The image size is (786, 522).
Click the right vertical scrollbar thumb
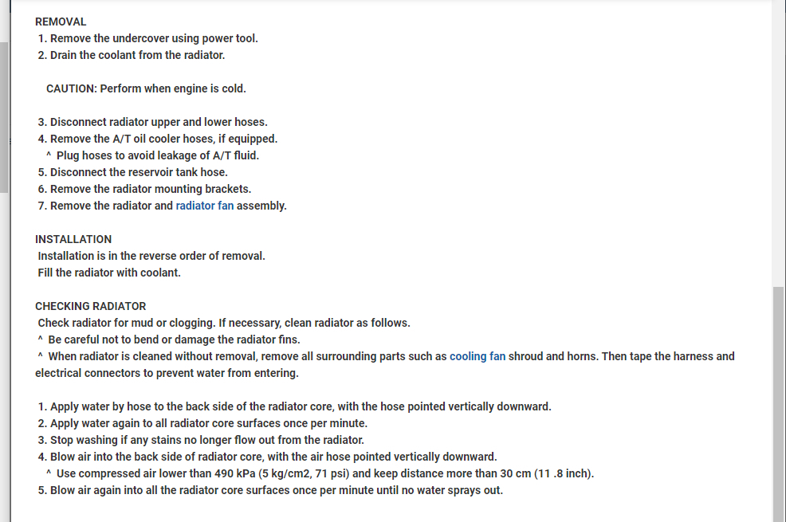click(779, 398)
